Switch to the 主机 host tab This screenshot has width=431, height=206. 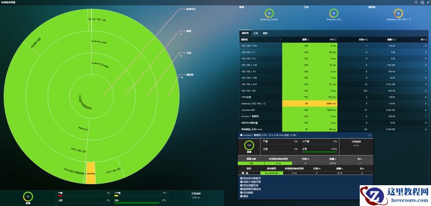click(x=255, y=33)
